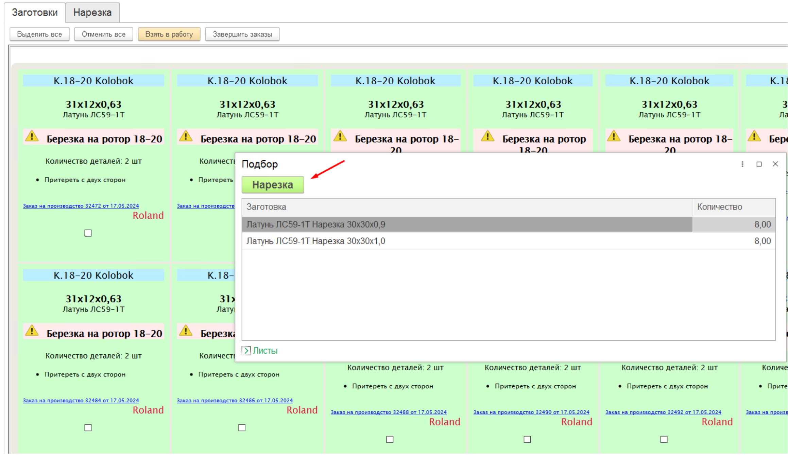Click Завершить заказы button

pos(242,34)
